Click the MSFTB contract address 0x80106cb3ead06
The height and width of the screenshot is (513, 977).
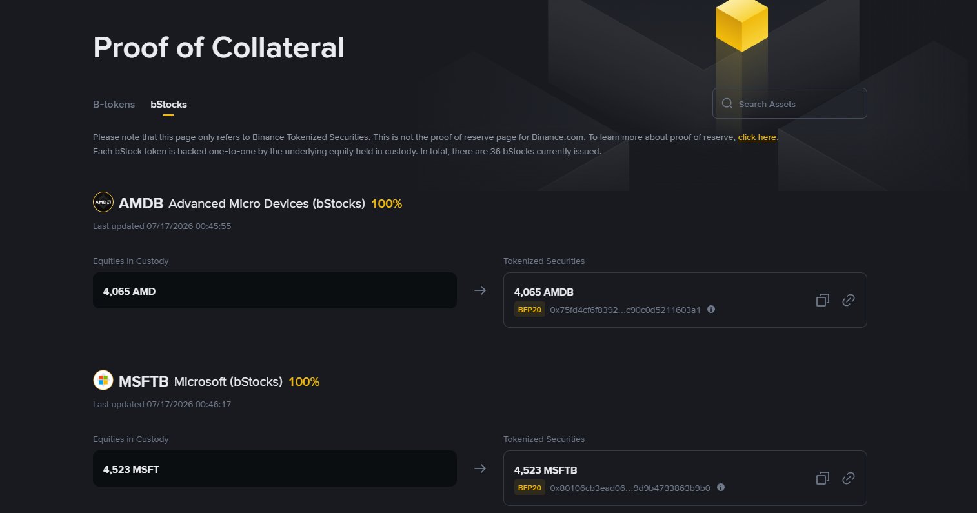tap(630, 488)
